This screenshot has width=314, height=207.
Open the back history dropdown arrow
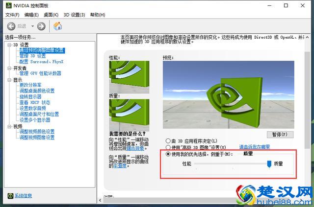coord(32,26)
